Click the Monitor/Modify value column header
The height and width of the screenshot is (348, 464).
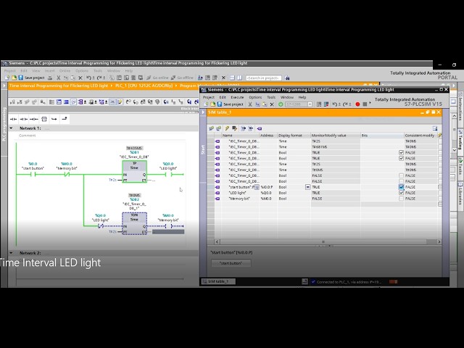(335, 136)
